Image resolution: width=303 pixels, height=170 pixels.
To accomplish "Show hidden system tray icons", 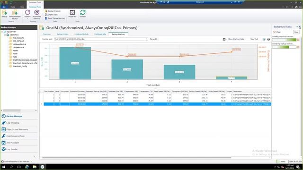I will tap(275, 167).
